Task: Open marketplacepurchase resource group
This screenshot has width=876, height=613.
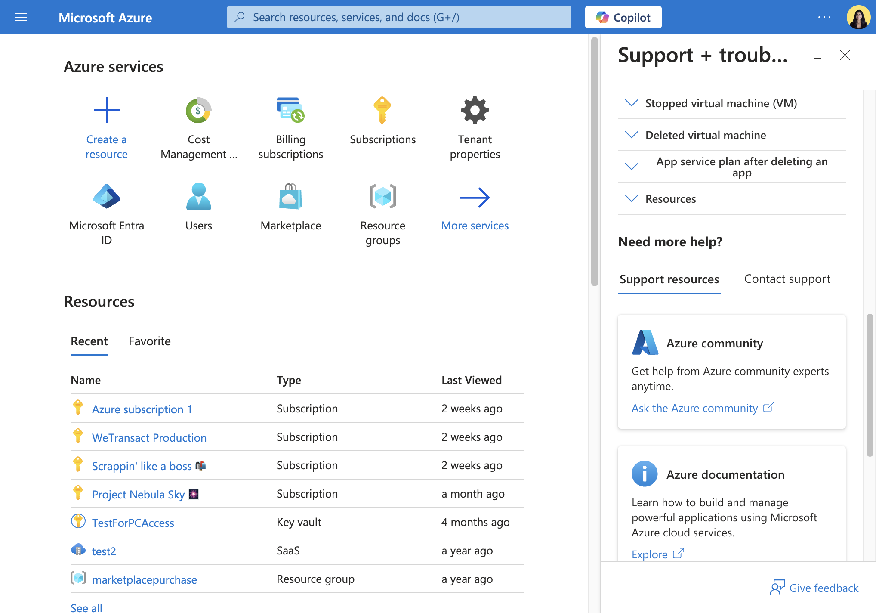Action: (145, 579)
